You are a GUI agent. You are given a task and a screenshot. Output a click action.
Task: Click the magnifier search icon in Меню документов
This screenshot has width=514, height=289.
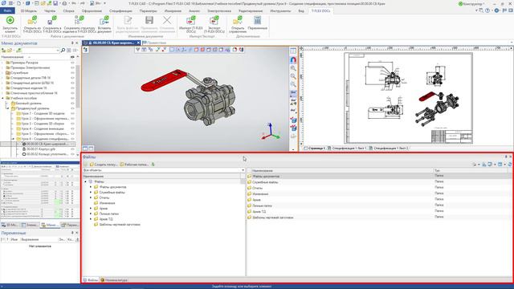tap(63, 50)
